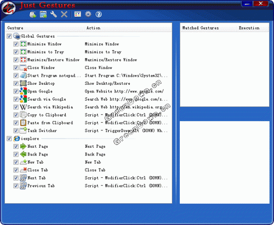
Task: Click the Back Page action text
Action: pyautogui.click(x=95, y=154)
